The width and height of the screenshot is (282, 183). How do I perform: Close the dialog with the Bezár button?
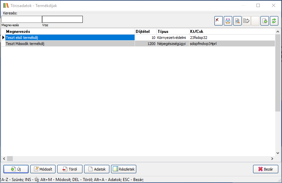(x=266, y=169)
